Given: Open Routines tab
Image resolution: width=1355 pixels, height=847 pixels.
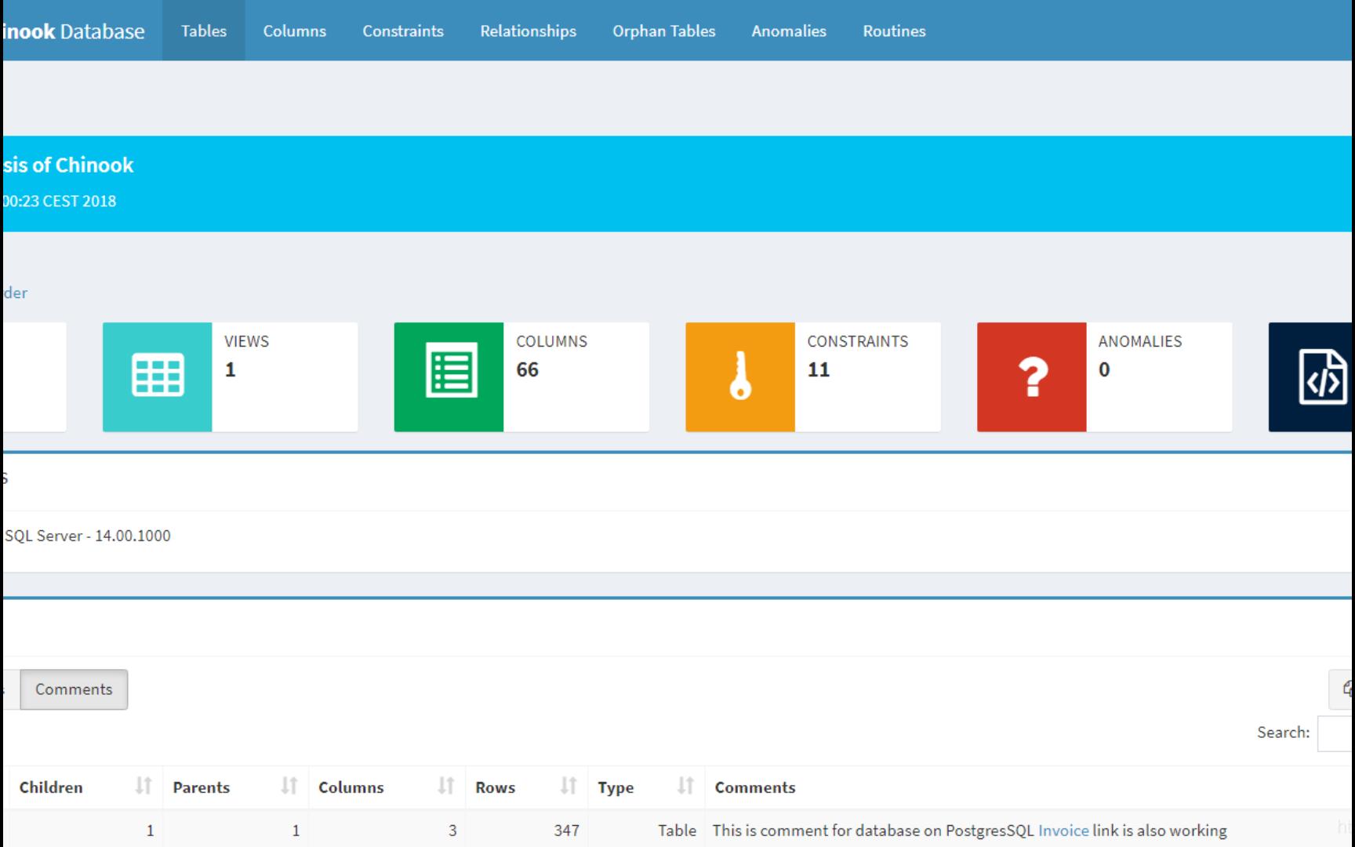Looking at the screenshot, I should 894,31.
